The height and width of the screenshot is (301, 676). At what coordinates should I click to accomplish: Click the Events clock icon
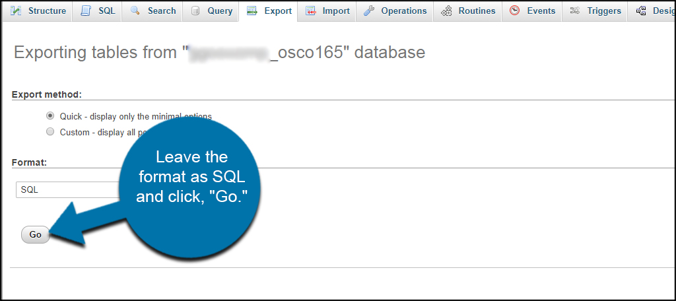click(514, 11)
